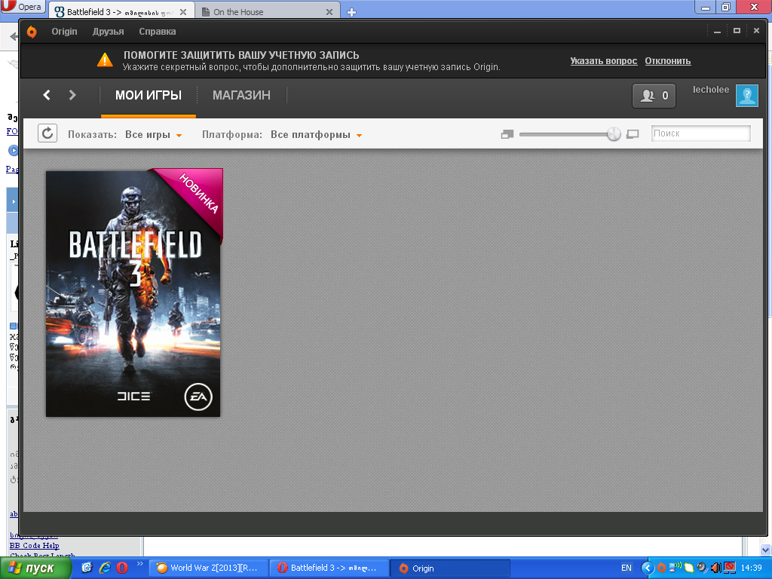Refresh the game library
The image size is (772, 579).
[47, 133]
